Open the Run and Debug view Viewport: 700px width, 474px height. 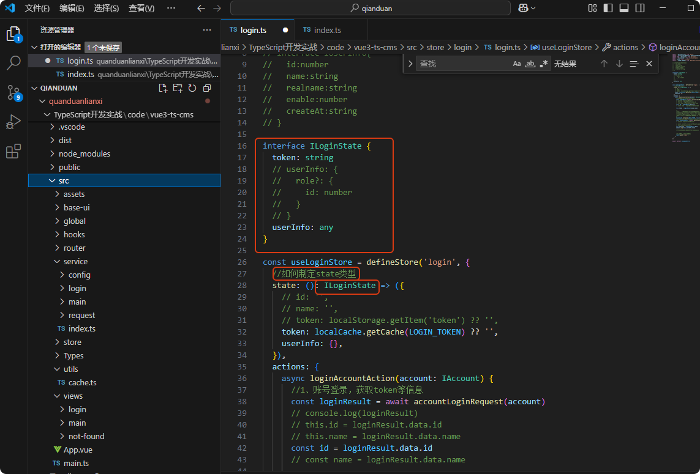pos(13,122)
